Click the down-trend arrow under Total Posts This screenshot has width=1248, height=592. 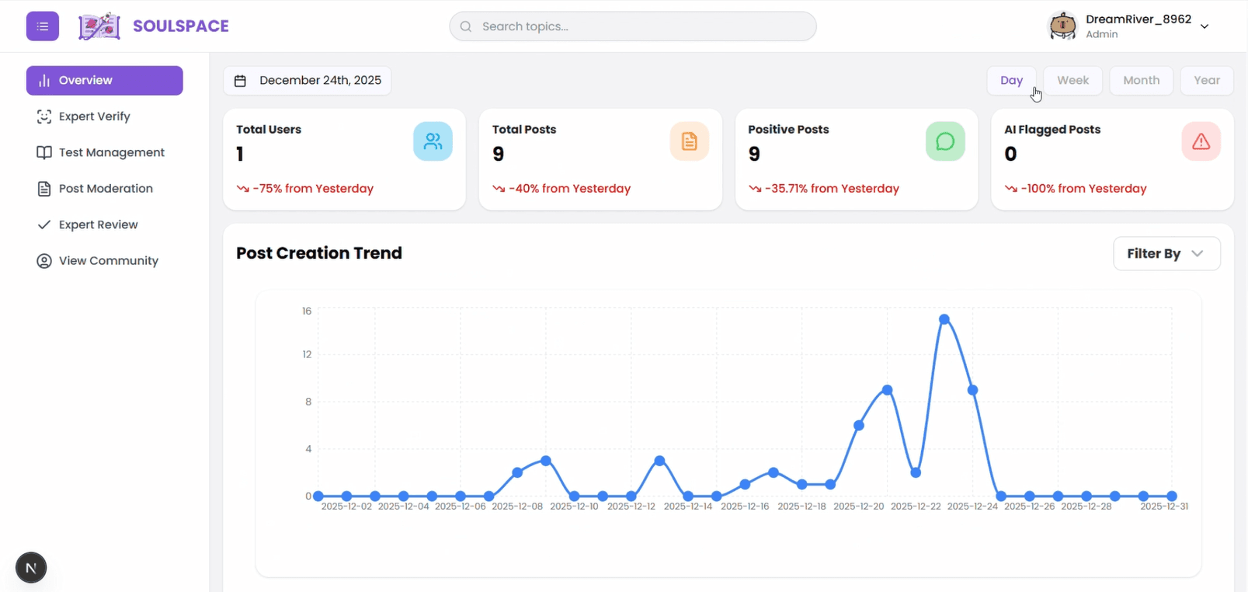pos(499,189)
